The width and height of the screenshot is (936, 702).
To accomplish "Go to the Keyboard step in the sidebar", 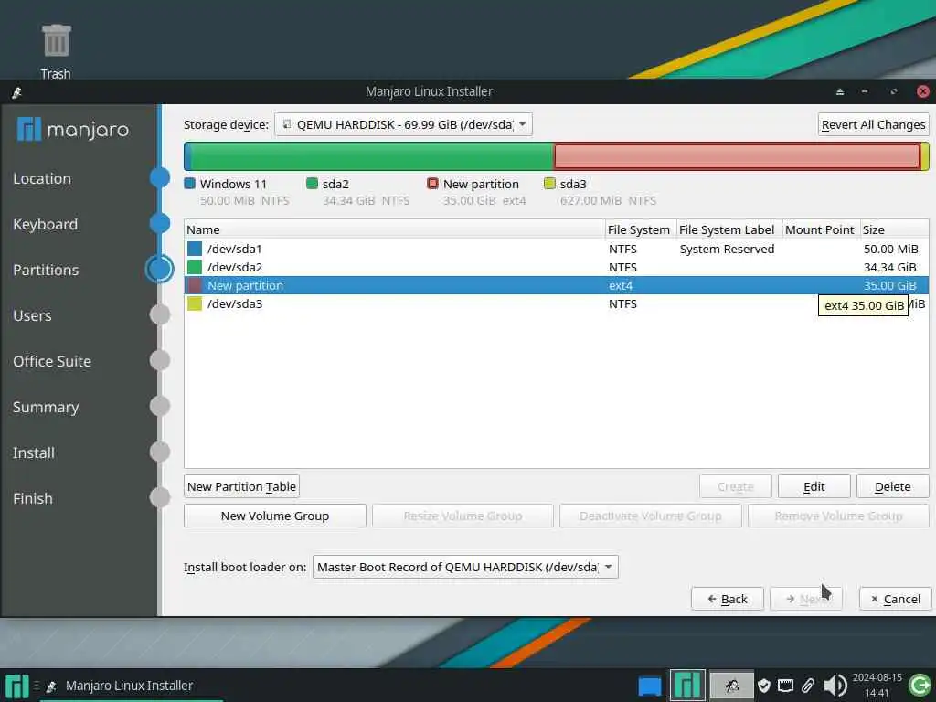I will click(x=46, y=225).
